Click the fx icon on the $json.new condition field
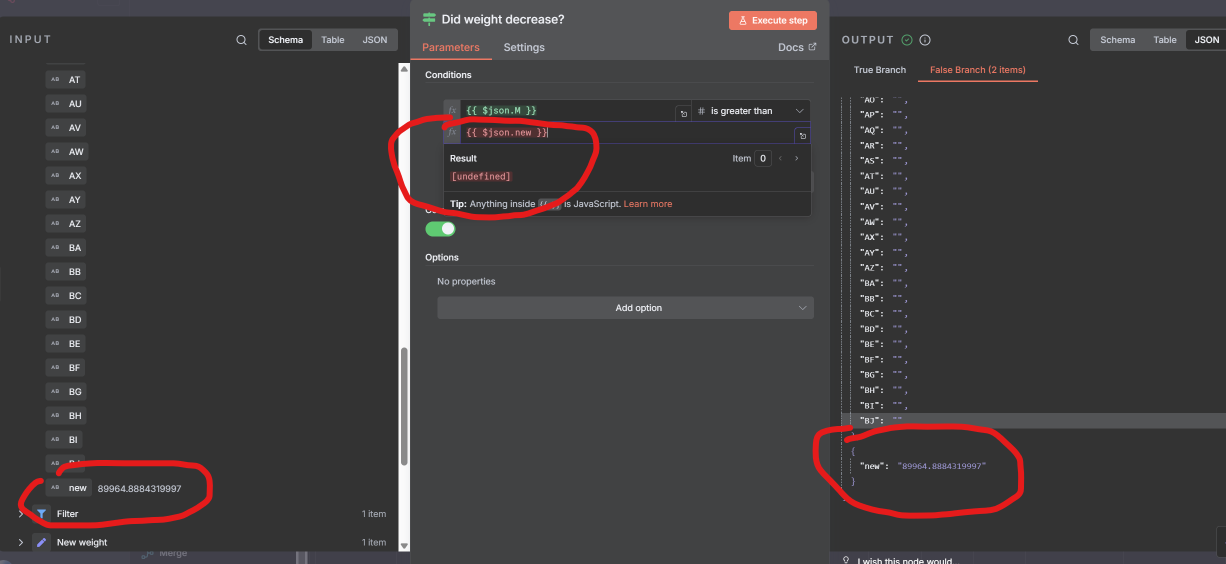This screenshot has height=564, width=1226. (x=451, y=132)
